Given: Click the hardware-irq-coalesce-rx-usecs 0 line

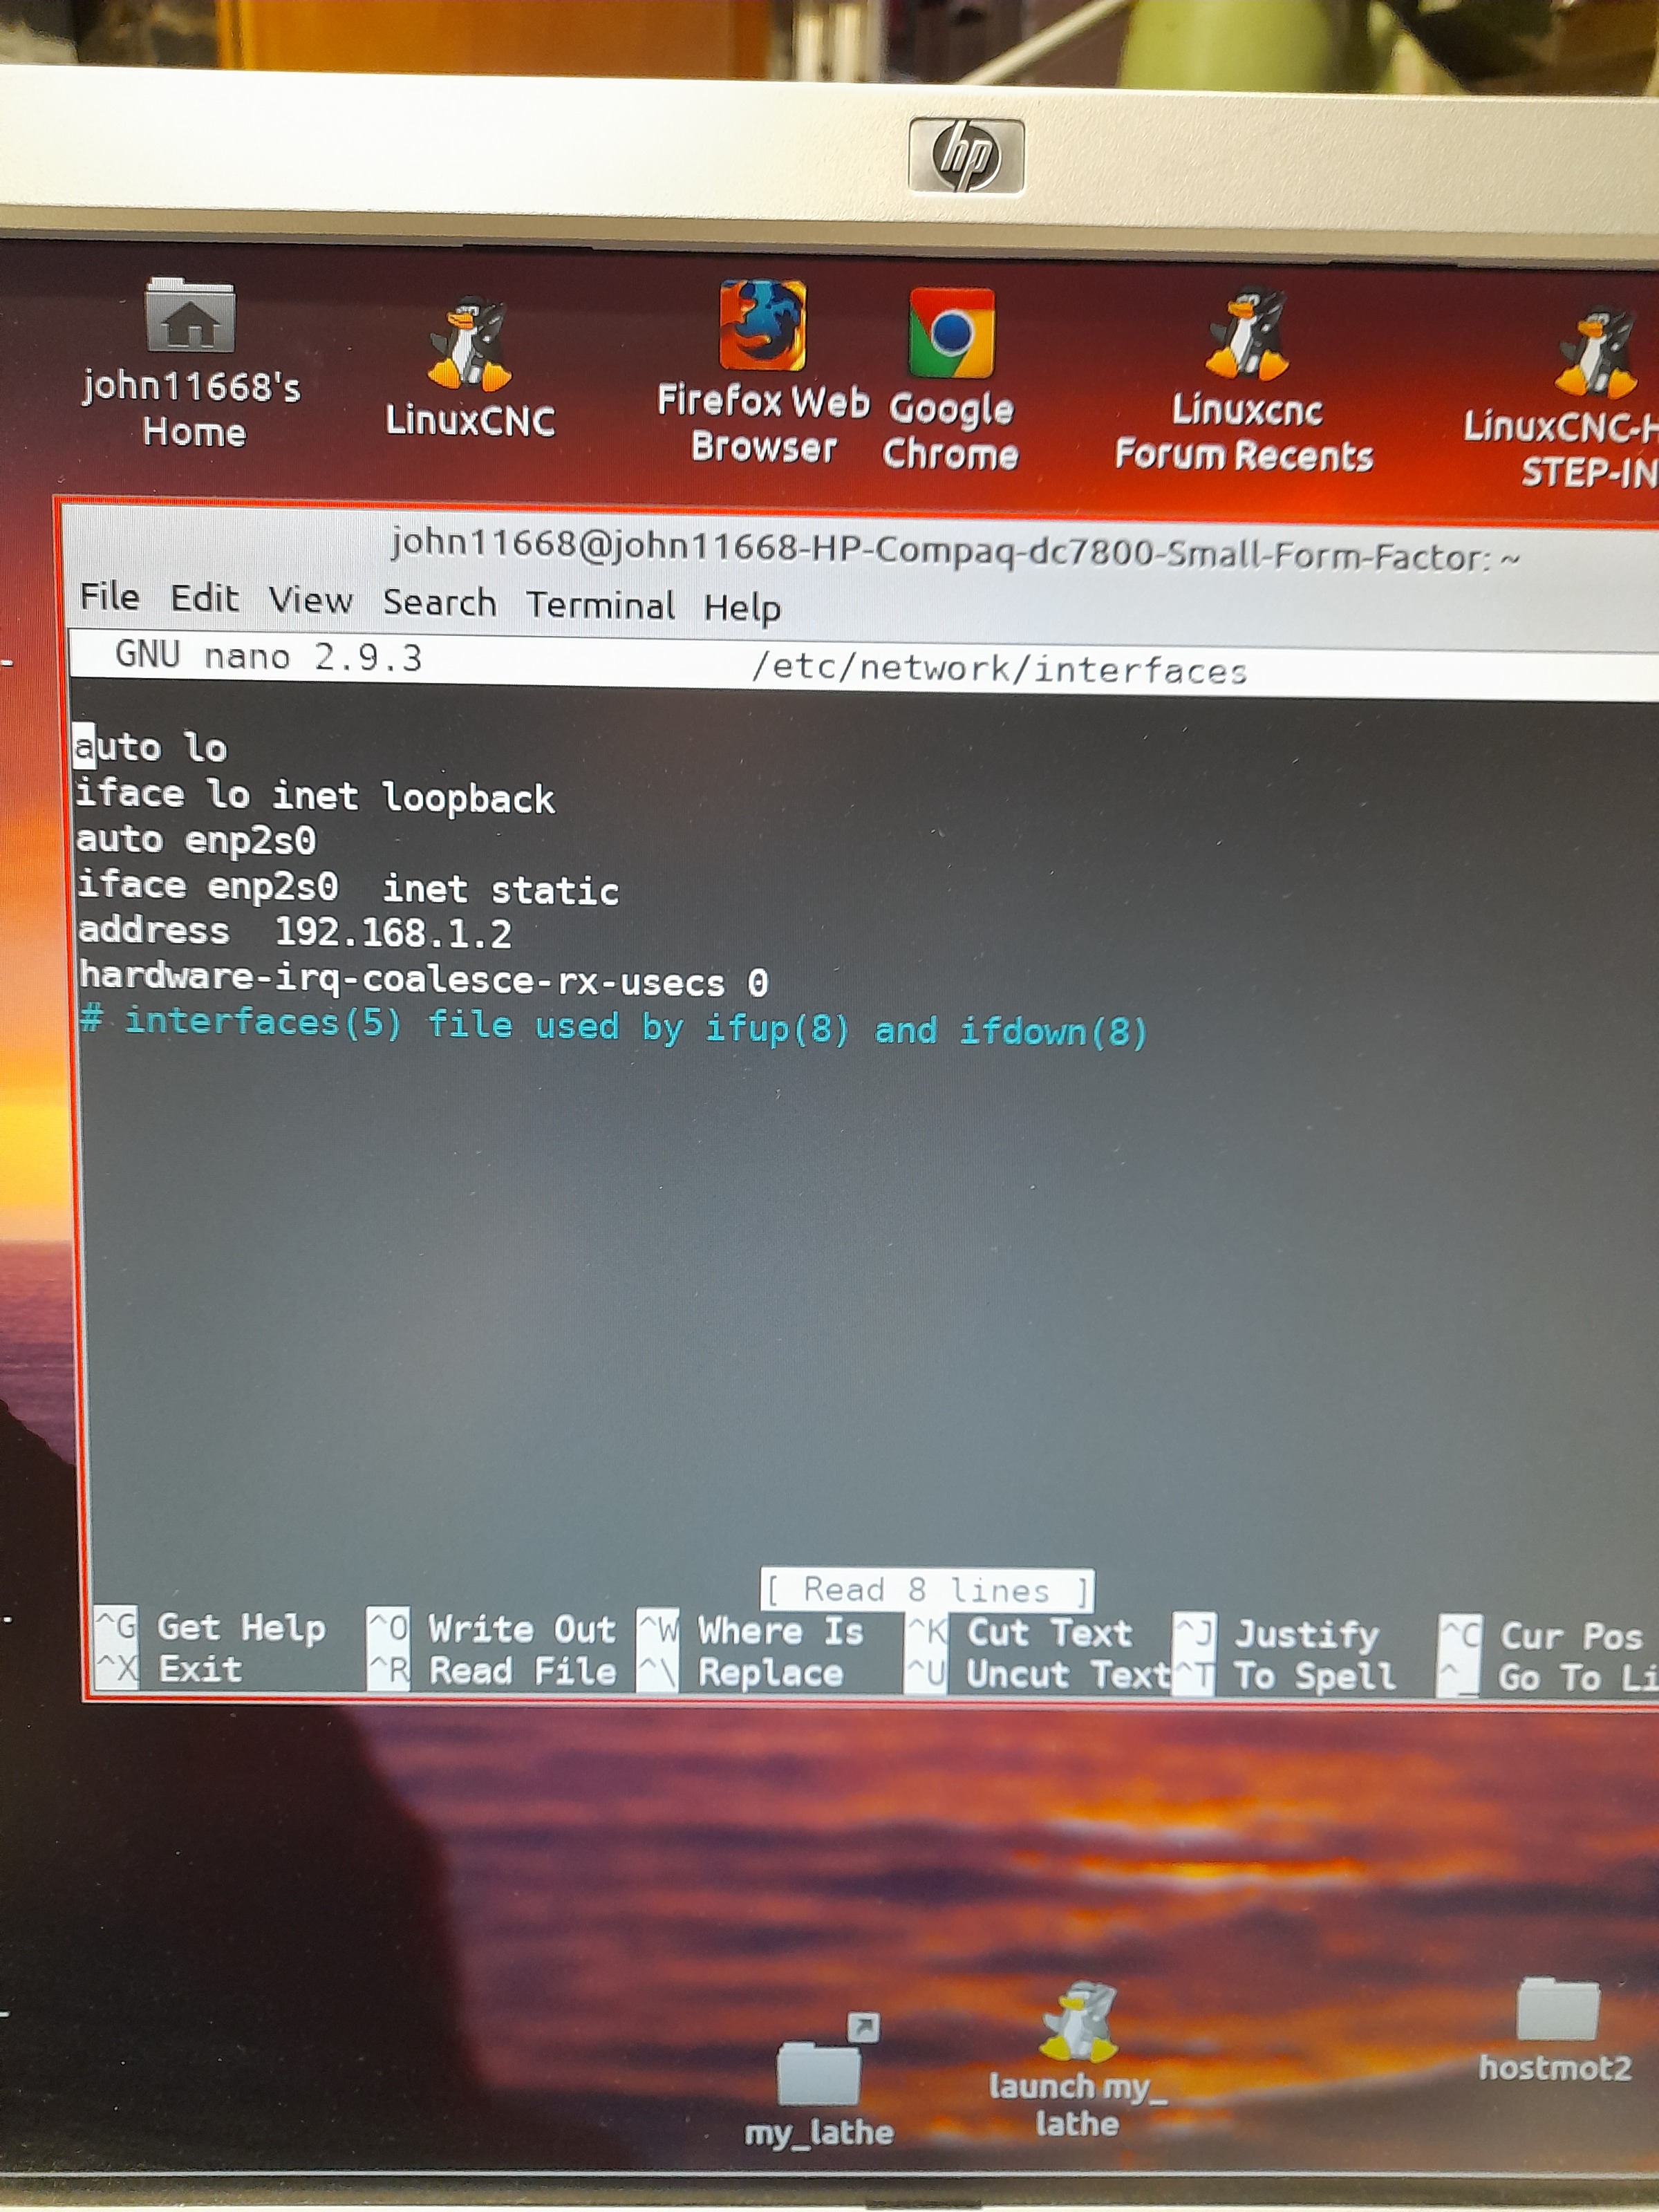Looking at the screenshot, I should pos(423,980).
